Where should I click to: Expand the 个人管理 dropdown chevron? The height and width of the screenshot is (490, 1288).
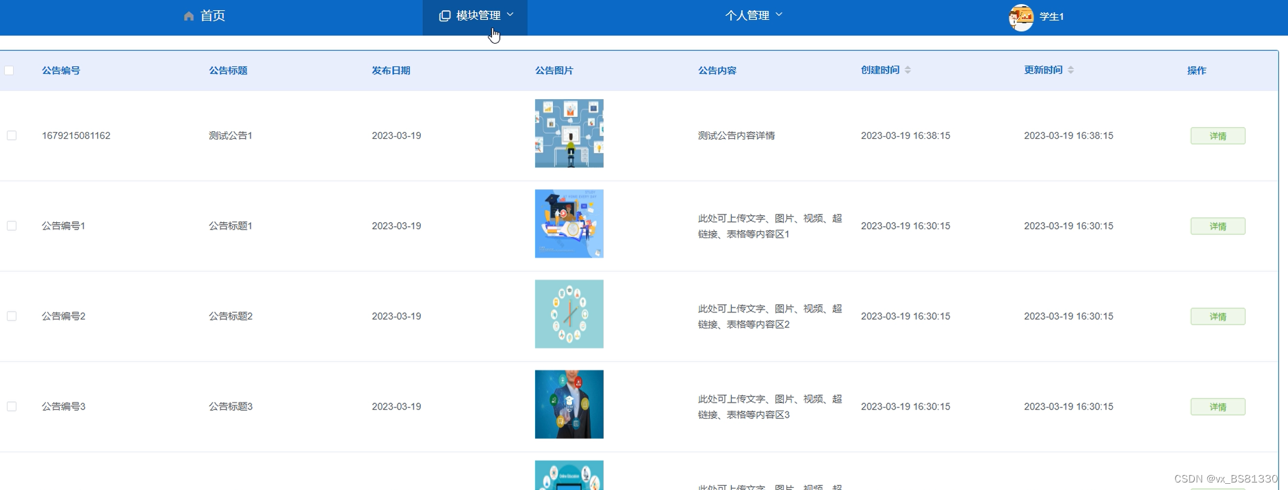click(779, 14)
